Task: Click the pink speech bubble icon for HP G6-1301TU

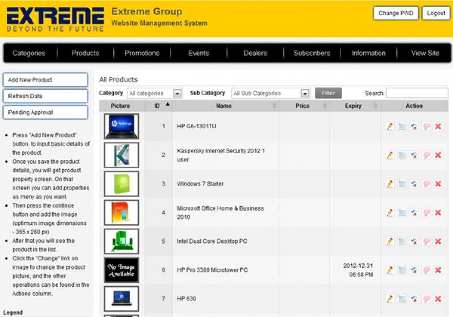Action: tap(426, 126)
